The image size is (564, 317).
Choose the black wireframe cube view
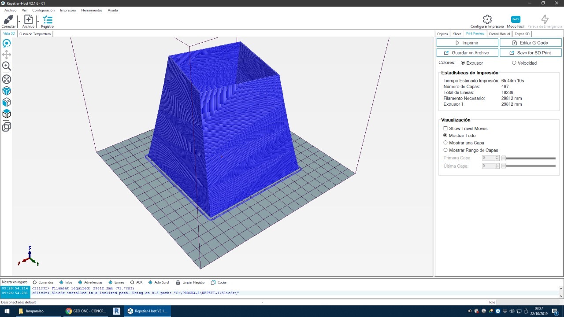click(x=7, y=114)
